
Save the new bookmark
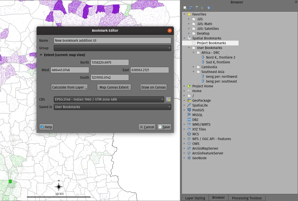point(164,127)
